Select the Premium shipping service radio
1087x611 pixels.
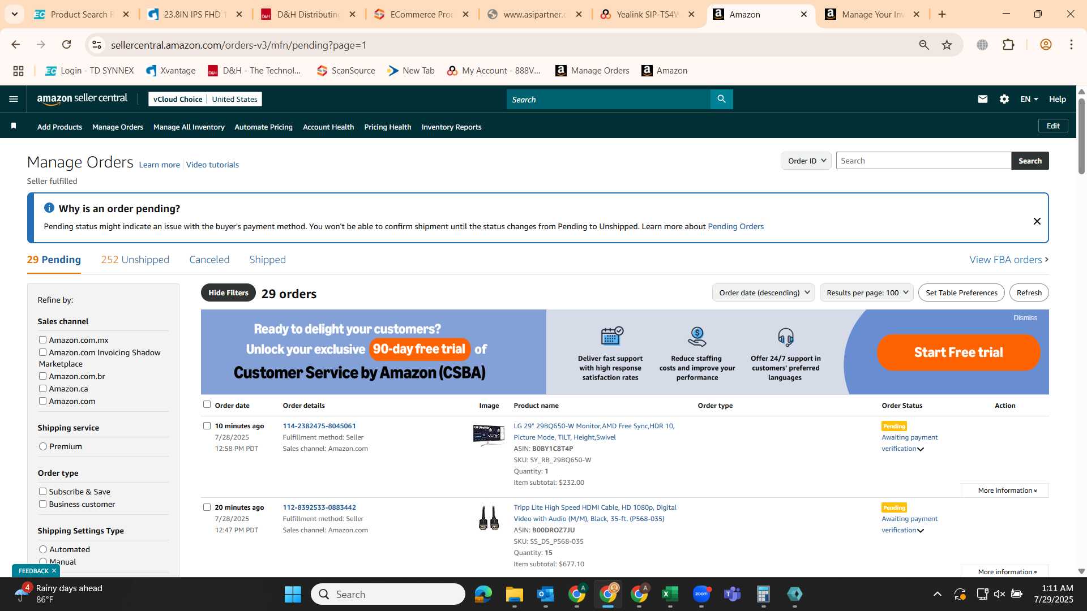(x=43, y=446)
